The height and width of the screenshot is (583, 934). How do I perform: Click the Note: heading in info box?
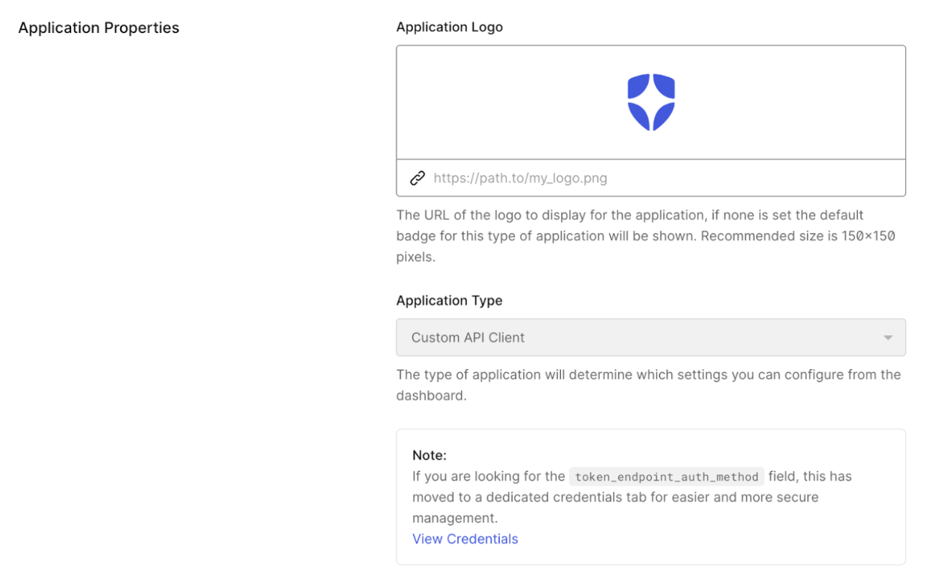point(429,455)
